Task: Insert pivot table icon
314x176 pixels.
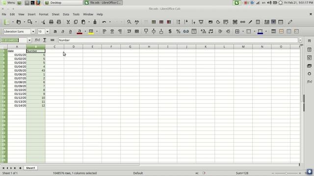Action: point(226,22)
